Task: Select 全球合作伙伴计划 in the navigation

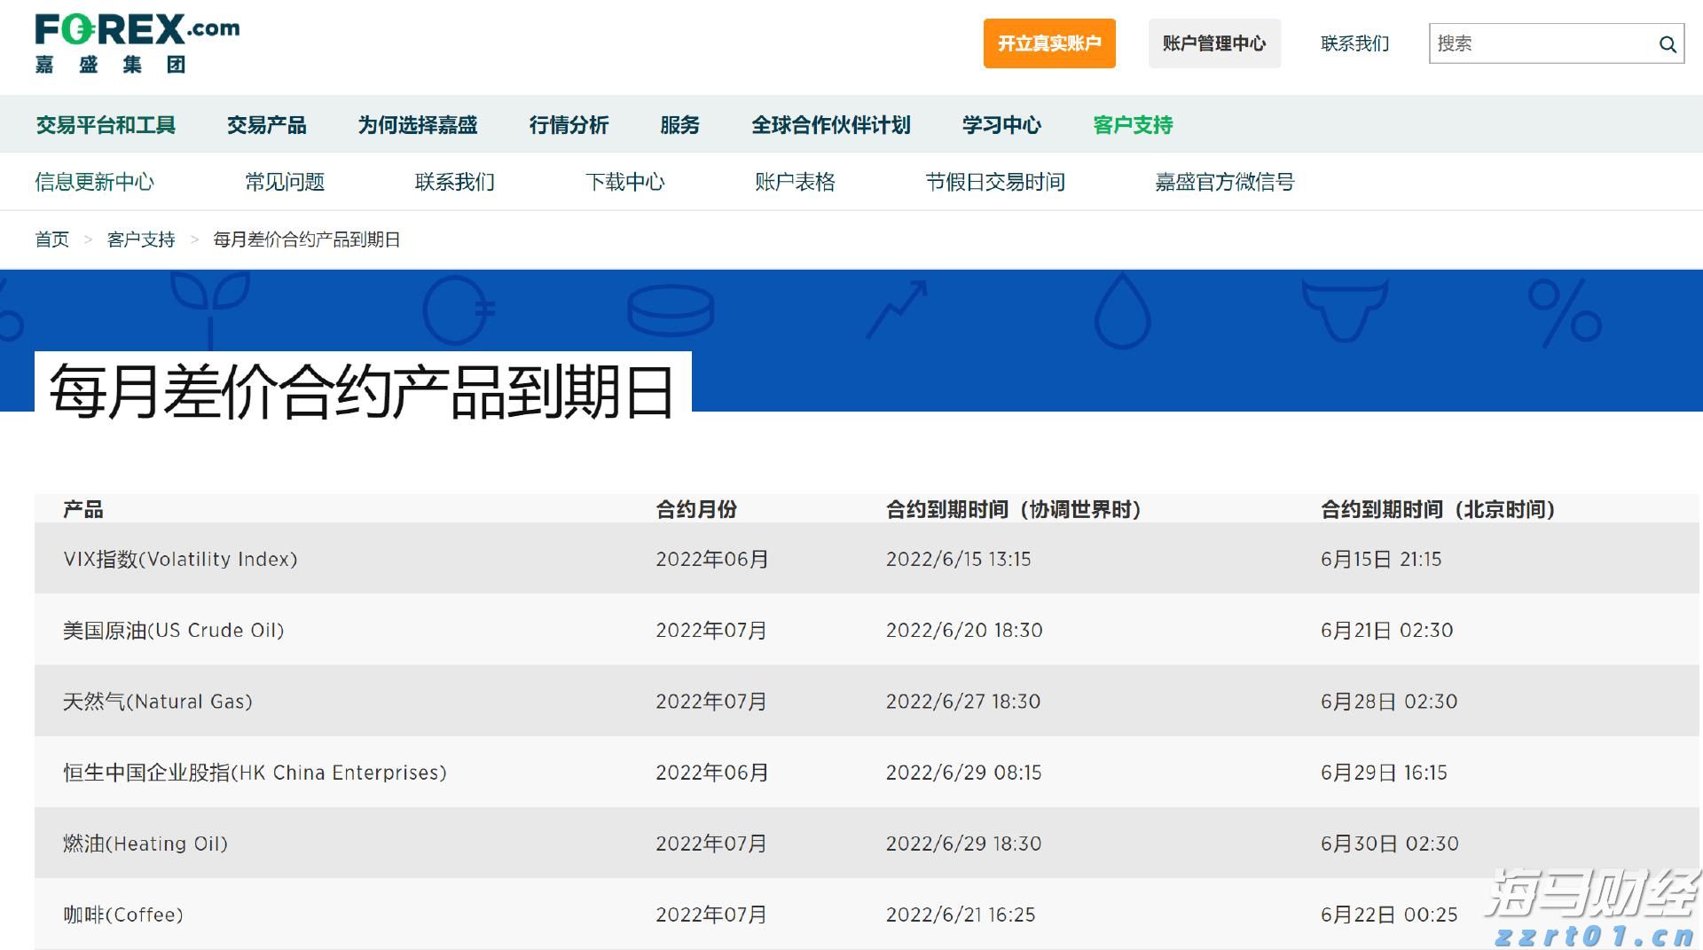Action: 832,125
